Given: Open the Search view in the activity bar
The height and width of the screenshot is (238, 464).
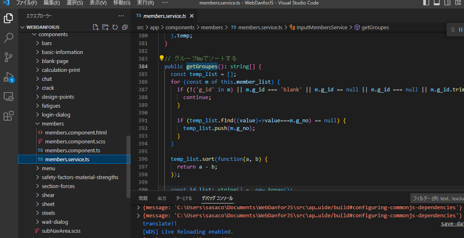Looking at the screenshot, I should tap(9, 38).
